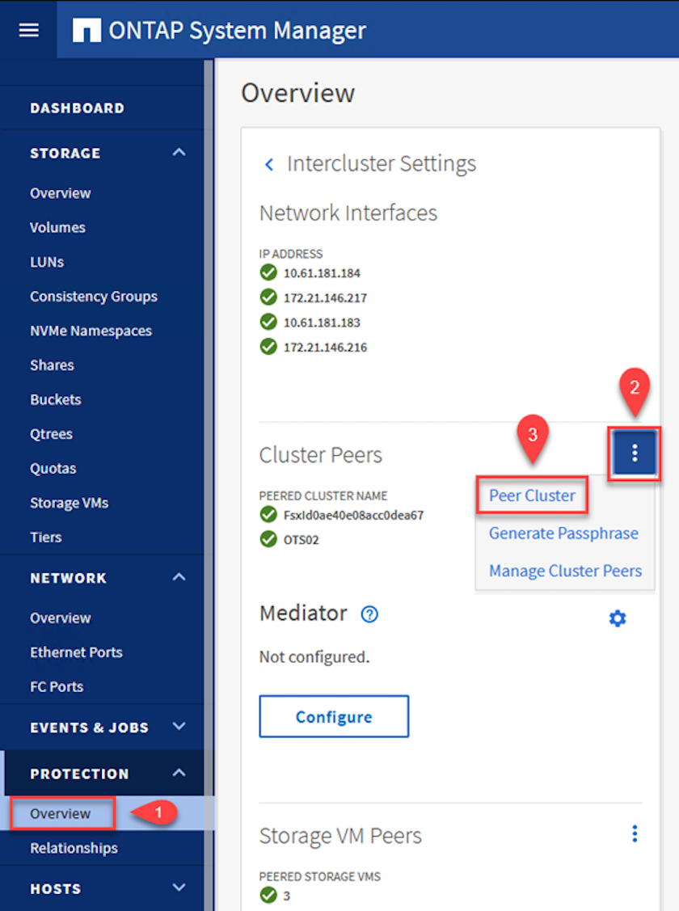Collapse the Network section
The height and width of the screenshot is (911, 679).
(179, 577)
